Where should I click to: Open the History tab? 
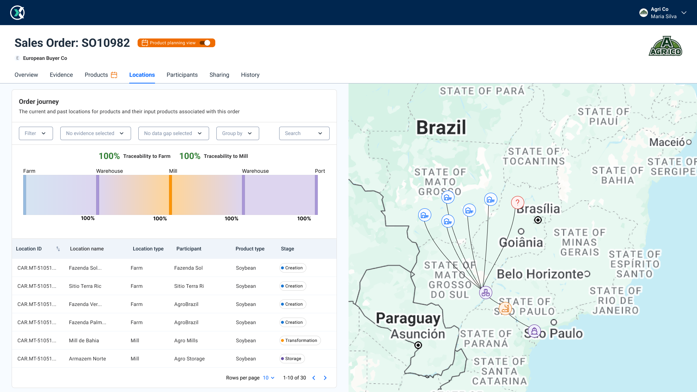tap(250, 75)
